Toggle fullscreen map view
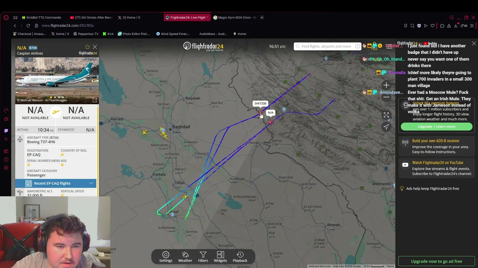 tap(386, 115)
